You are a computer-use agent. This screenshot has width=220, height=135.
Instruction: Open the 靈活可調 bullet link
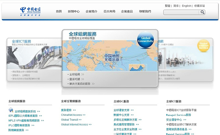tap(75, 79)
